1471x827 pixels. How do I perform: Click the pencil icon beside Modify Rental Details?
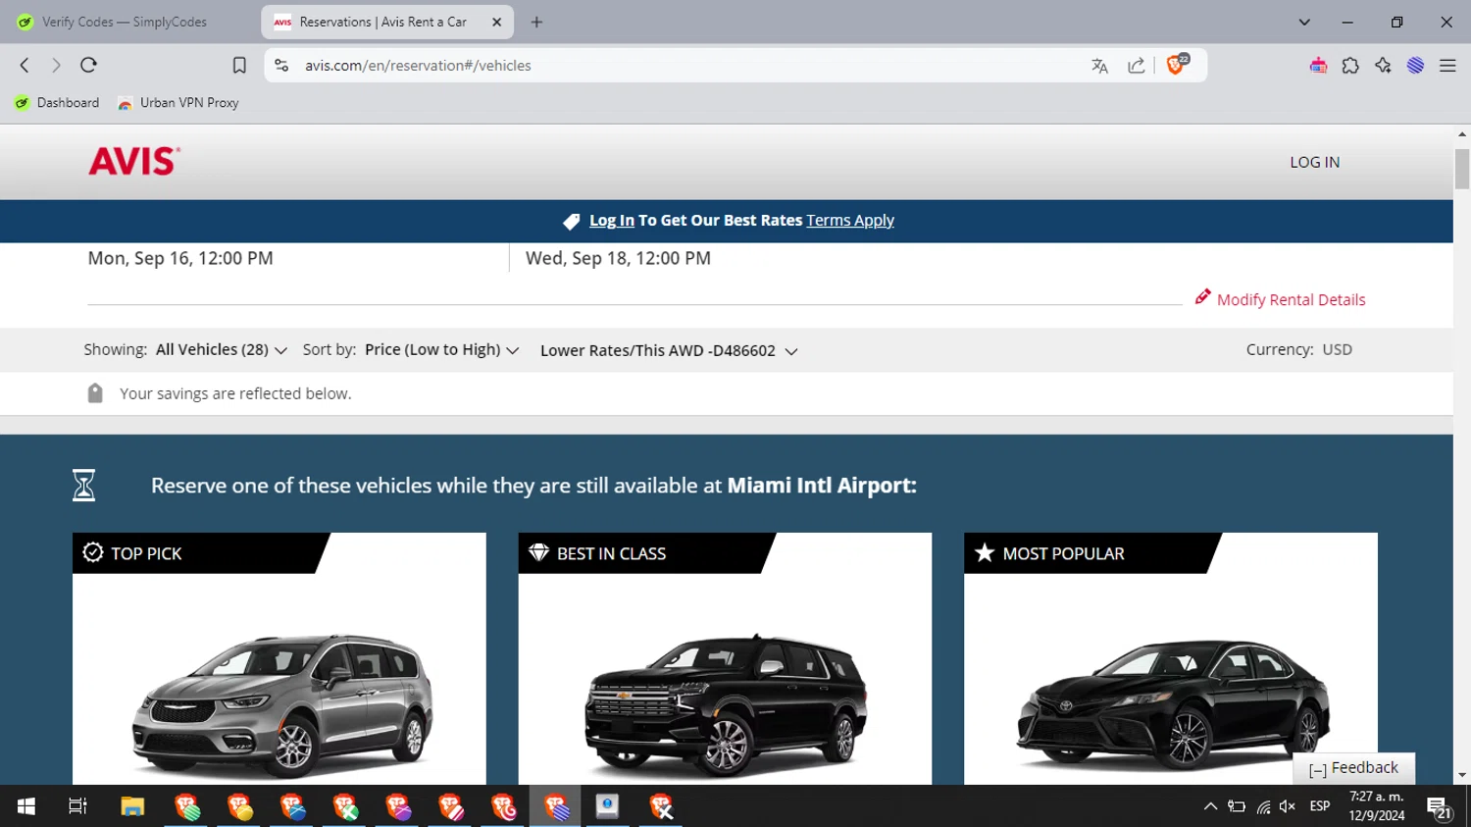tap(1202, 297)
